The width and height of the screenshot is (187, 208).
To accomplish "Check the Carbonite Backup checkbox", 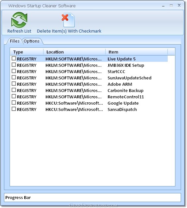I will pos(14,90).
